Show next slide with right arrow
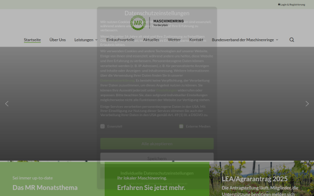This screenshot has width=314, height=196. pos(307,103)
